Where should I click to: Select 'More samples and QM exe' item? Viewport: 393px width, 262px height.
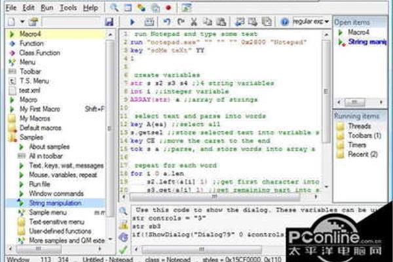67,240
